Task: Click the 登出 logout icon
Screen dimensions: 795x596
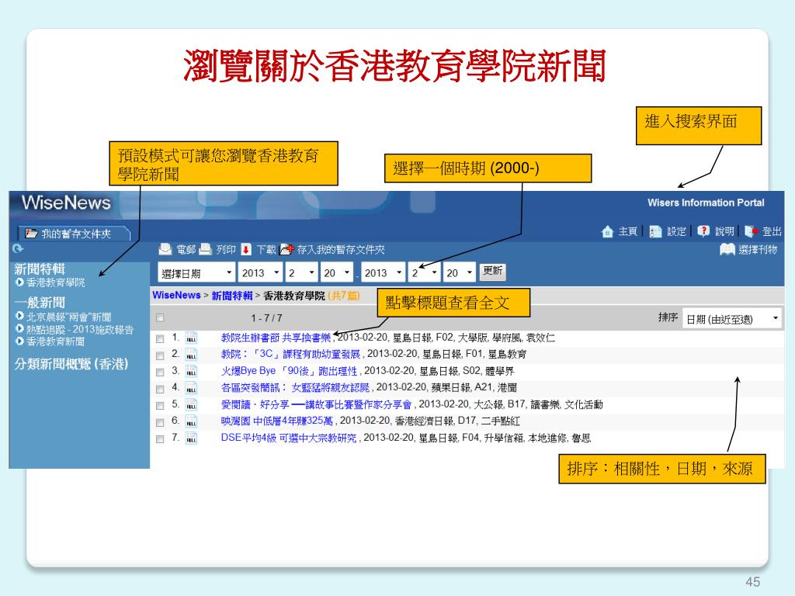Action: [752, 231]
